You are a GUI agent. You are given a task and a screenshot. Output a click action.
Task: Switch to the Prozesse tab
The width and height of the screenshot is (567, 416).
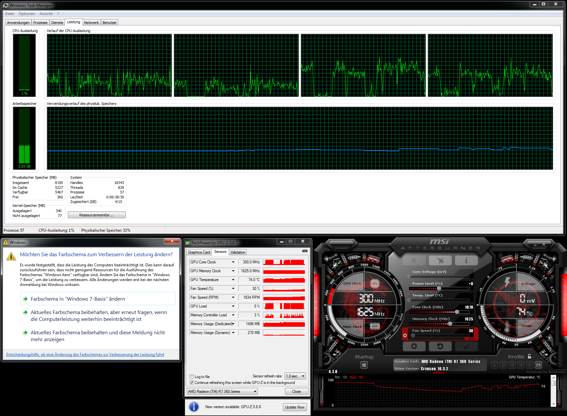click(40, 23)
